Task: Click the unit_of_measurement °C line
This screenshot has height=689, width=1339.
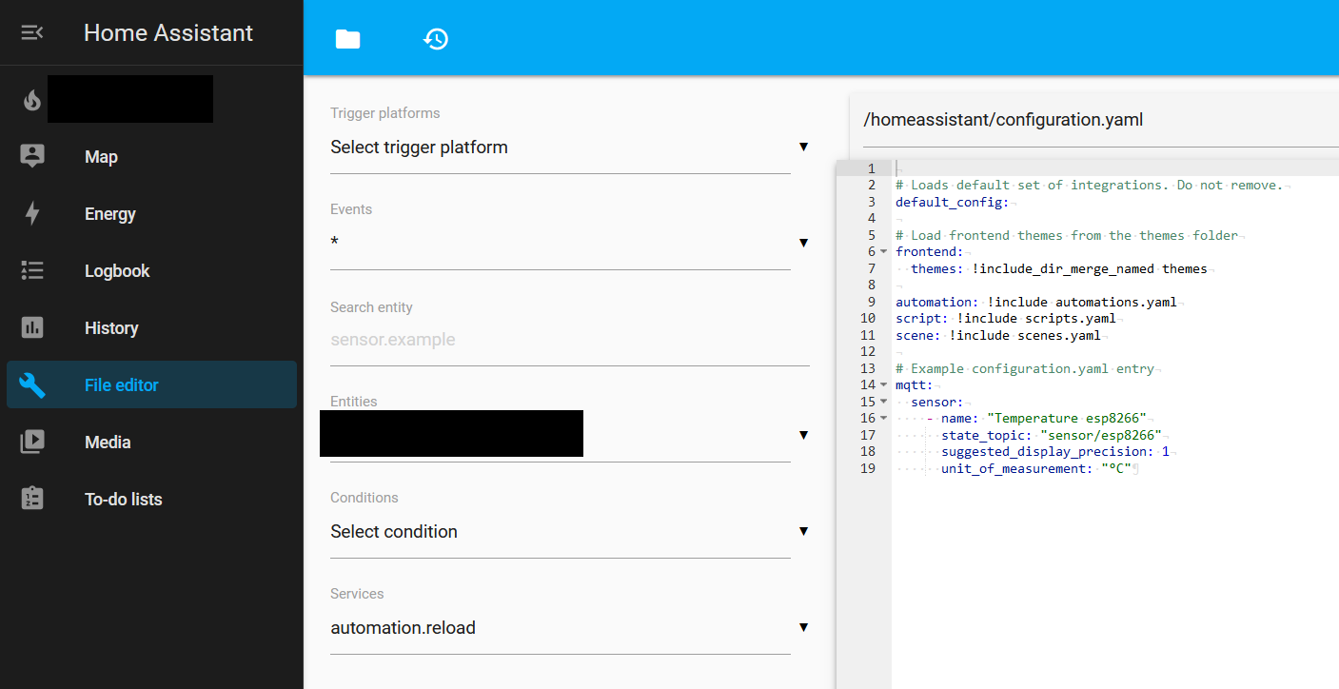Action: point(1037,468)
